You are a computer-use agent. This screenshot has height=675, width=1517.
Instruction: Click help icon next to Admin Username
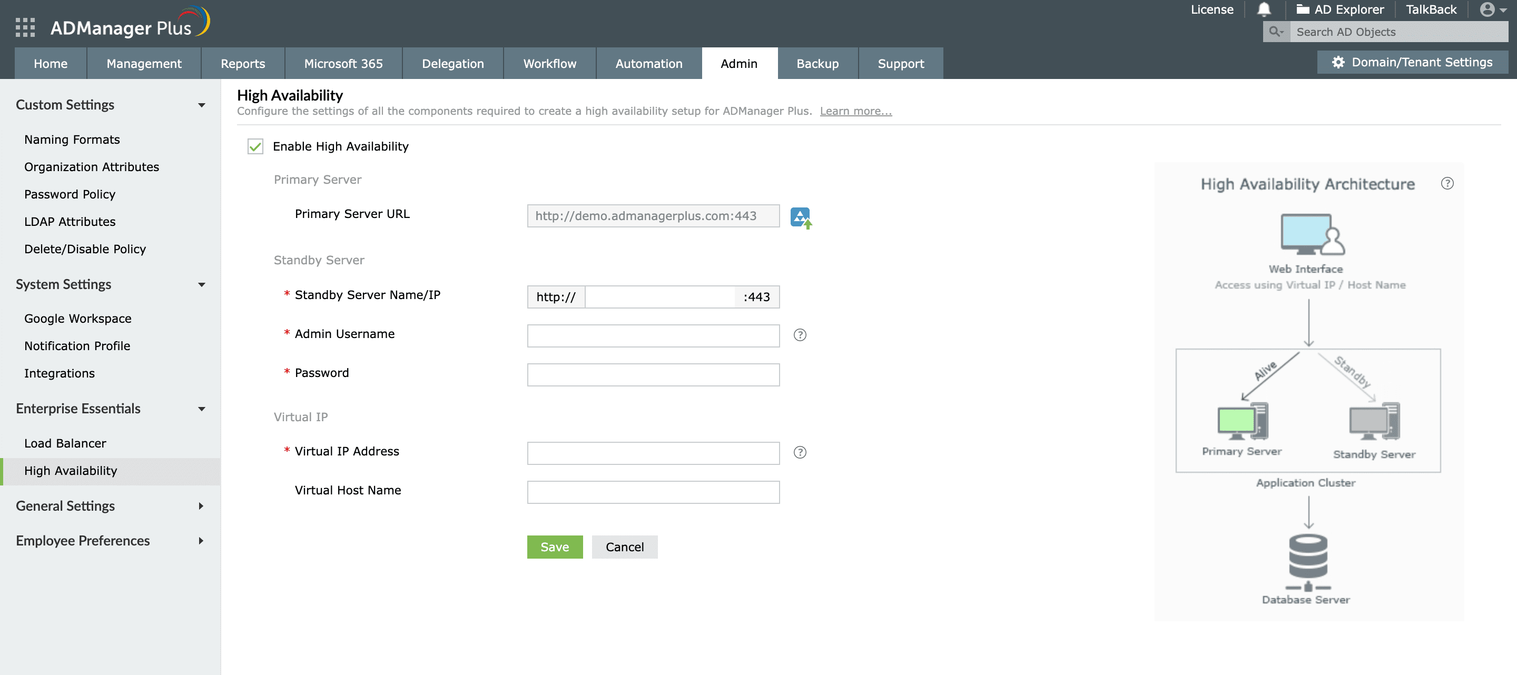[800, 335]
